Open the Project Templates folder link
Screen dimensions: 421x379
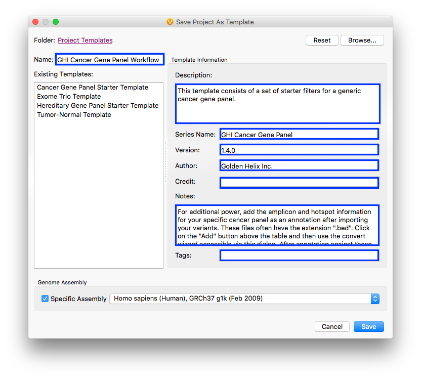[x=85, y=40]
